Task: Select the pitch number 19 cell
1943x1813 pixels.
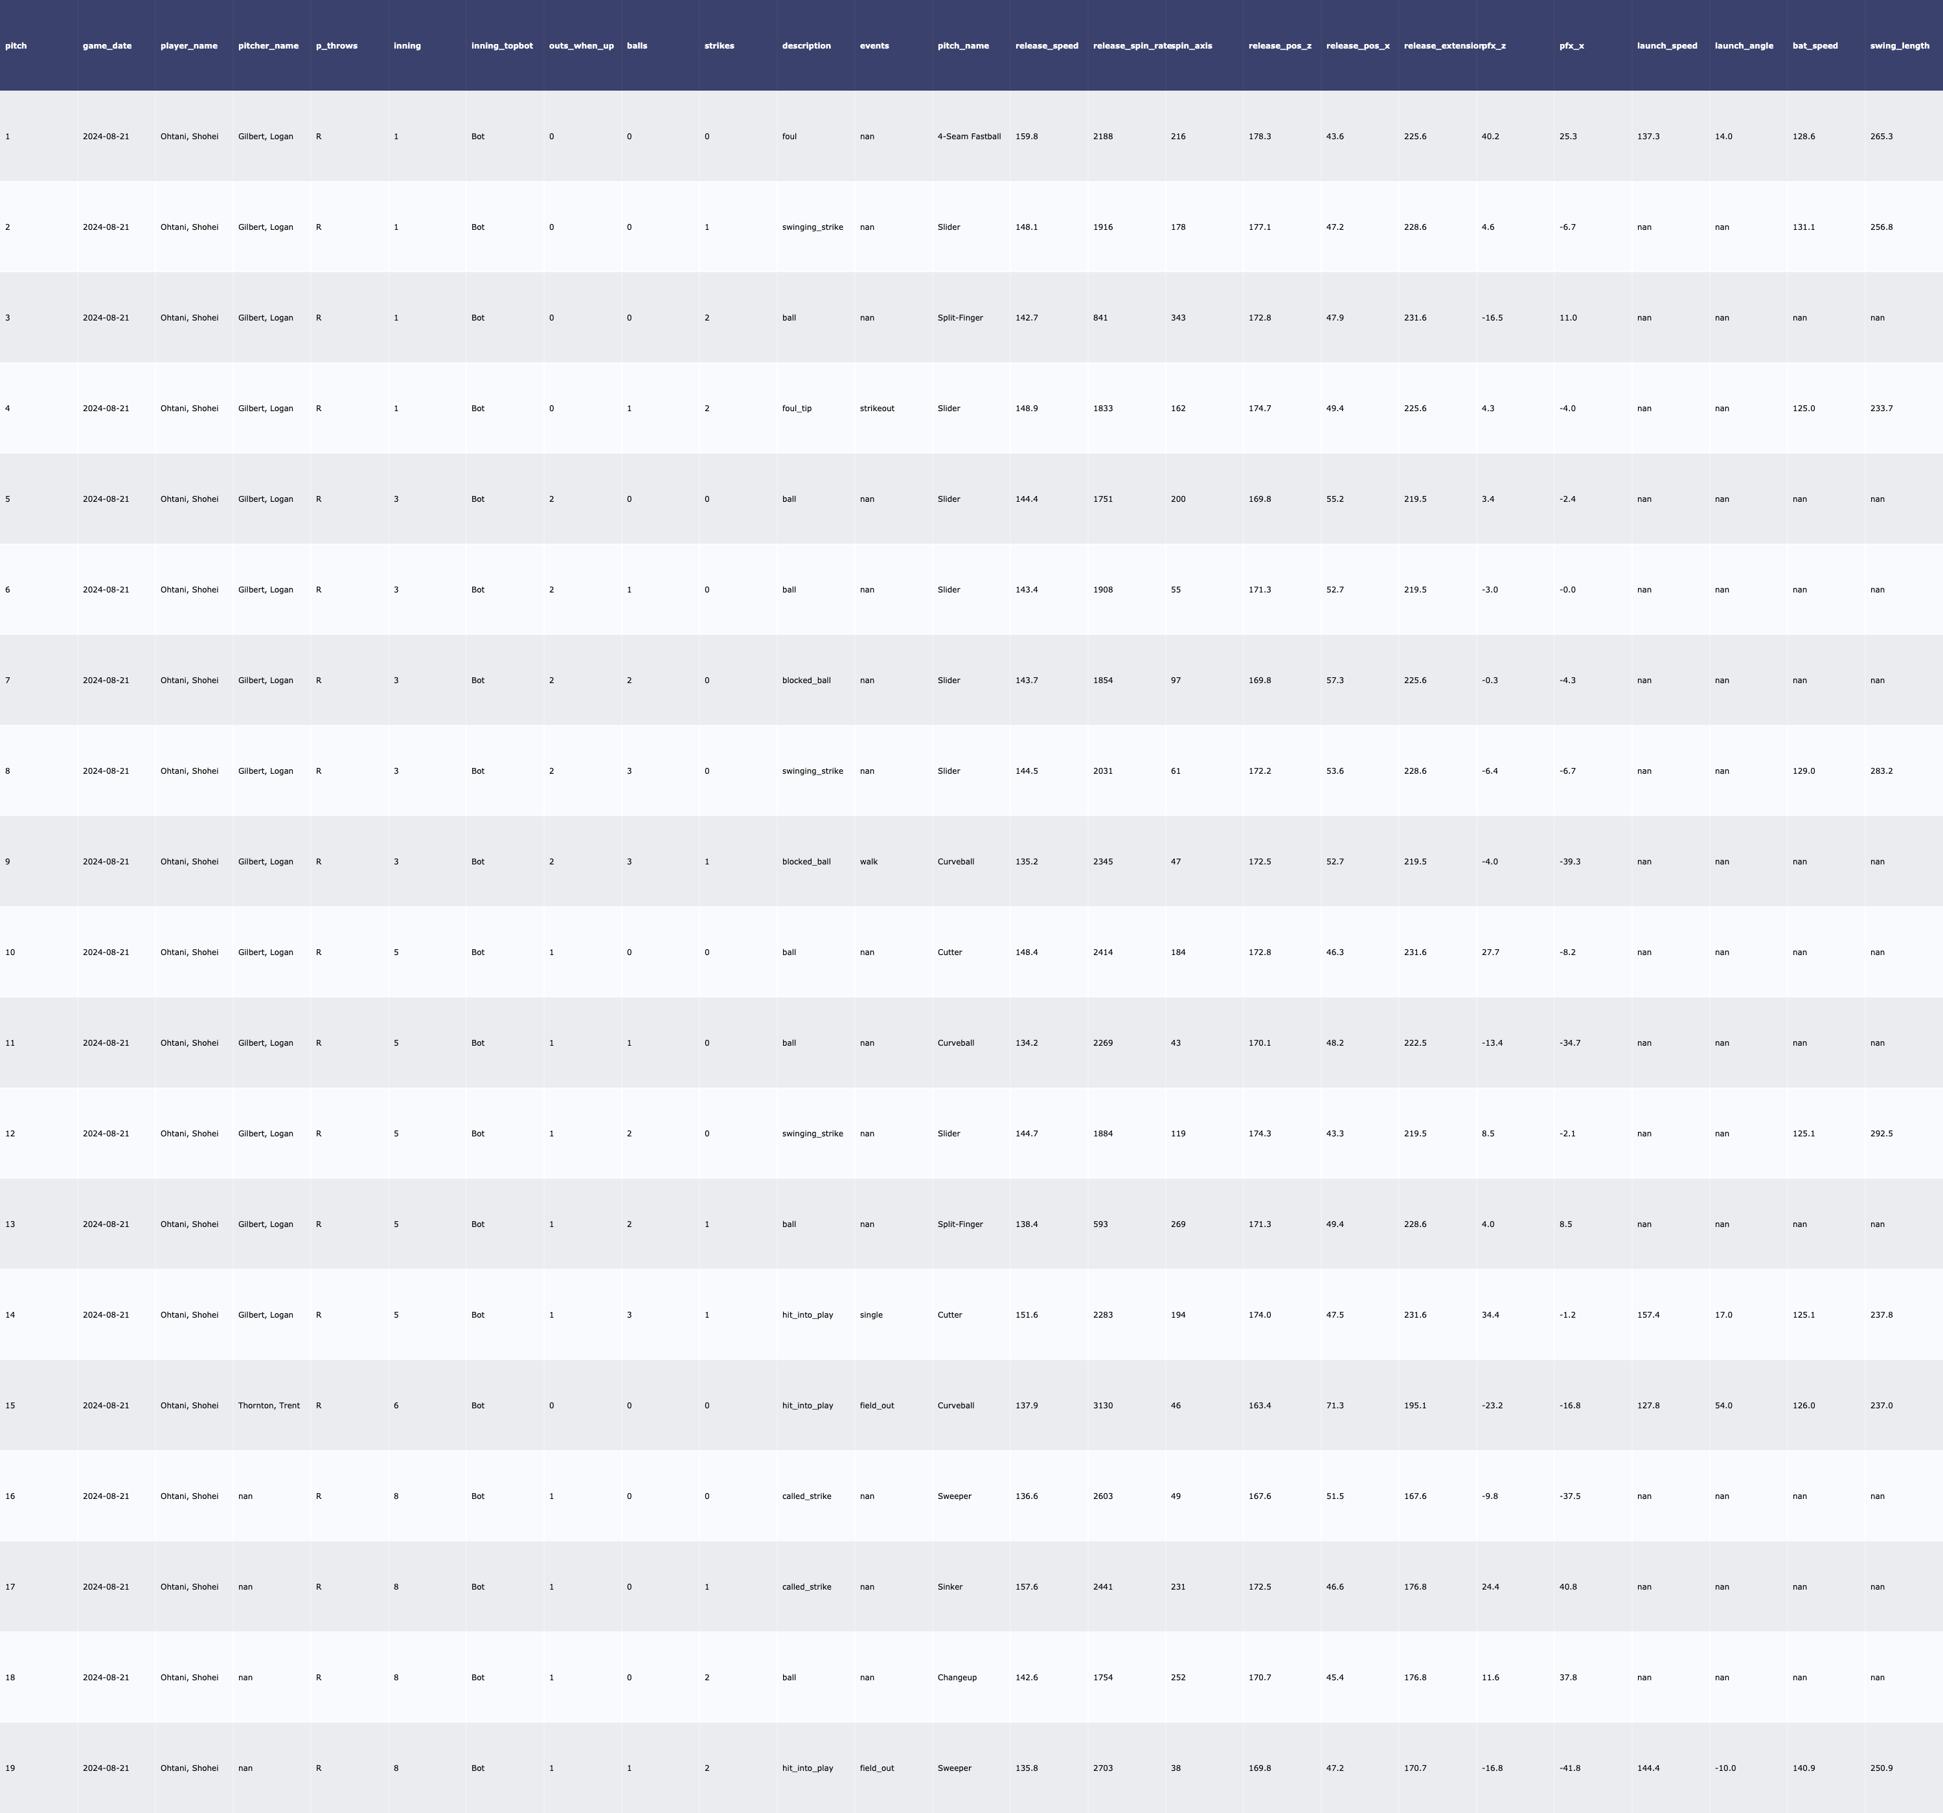Action: 10,1768
